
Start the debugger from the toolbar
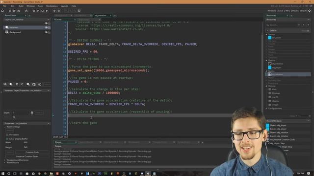tap(34, 11)
